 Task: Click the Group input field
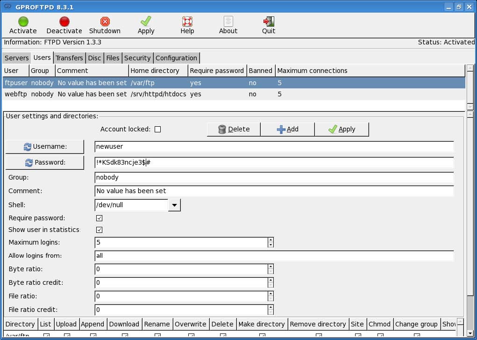coord(274,177)
